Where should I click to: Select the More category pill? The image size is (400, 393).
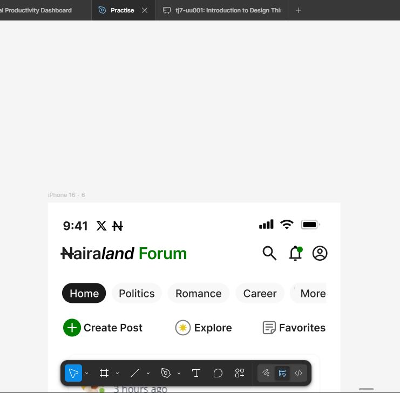pyautogui.click(x=308, y=293)
